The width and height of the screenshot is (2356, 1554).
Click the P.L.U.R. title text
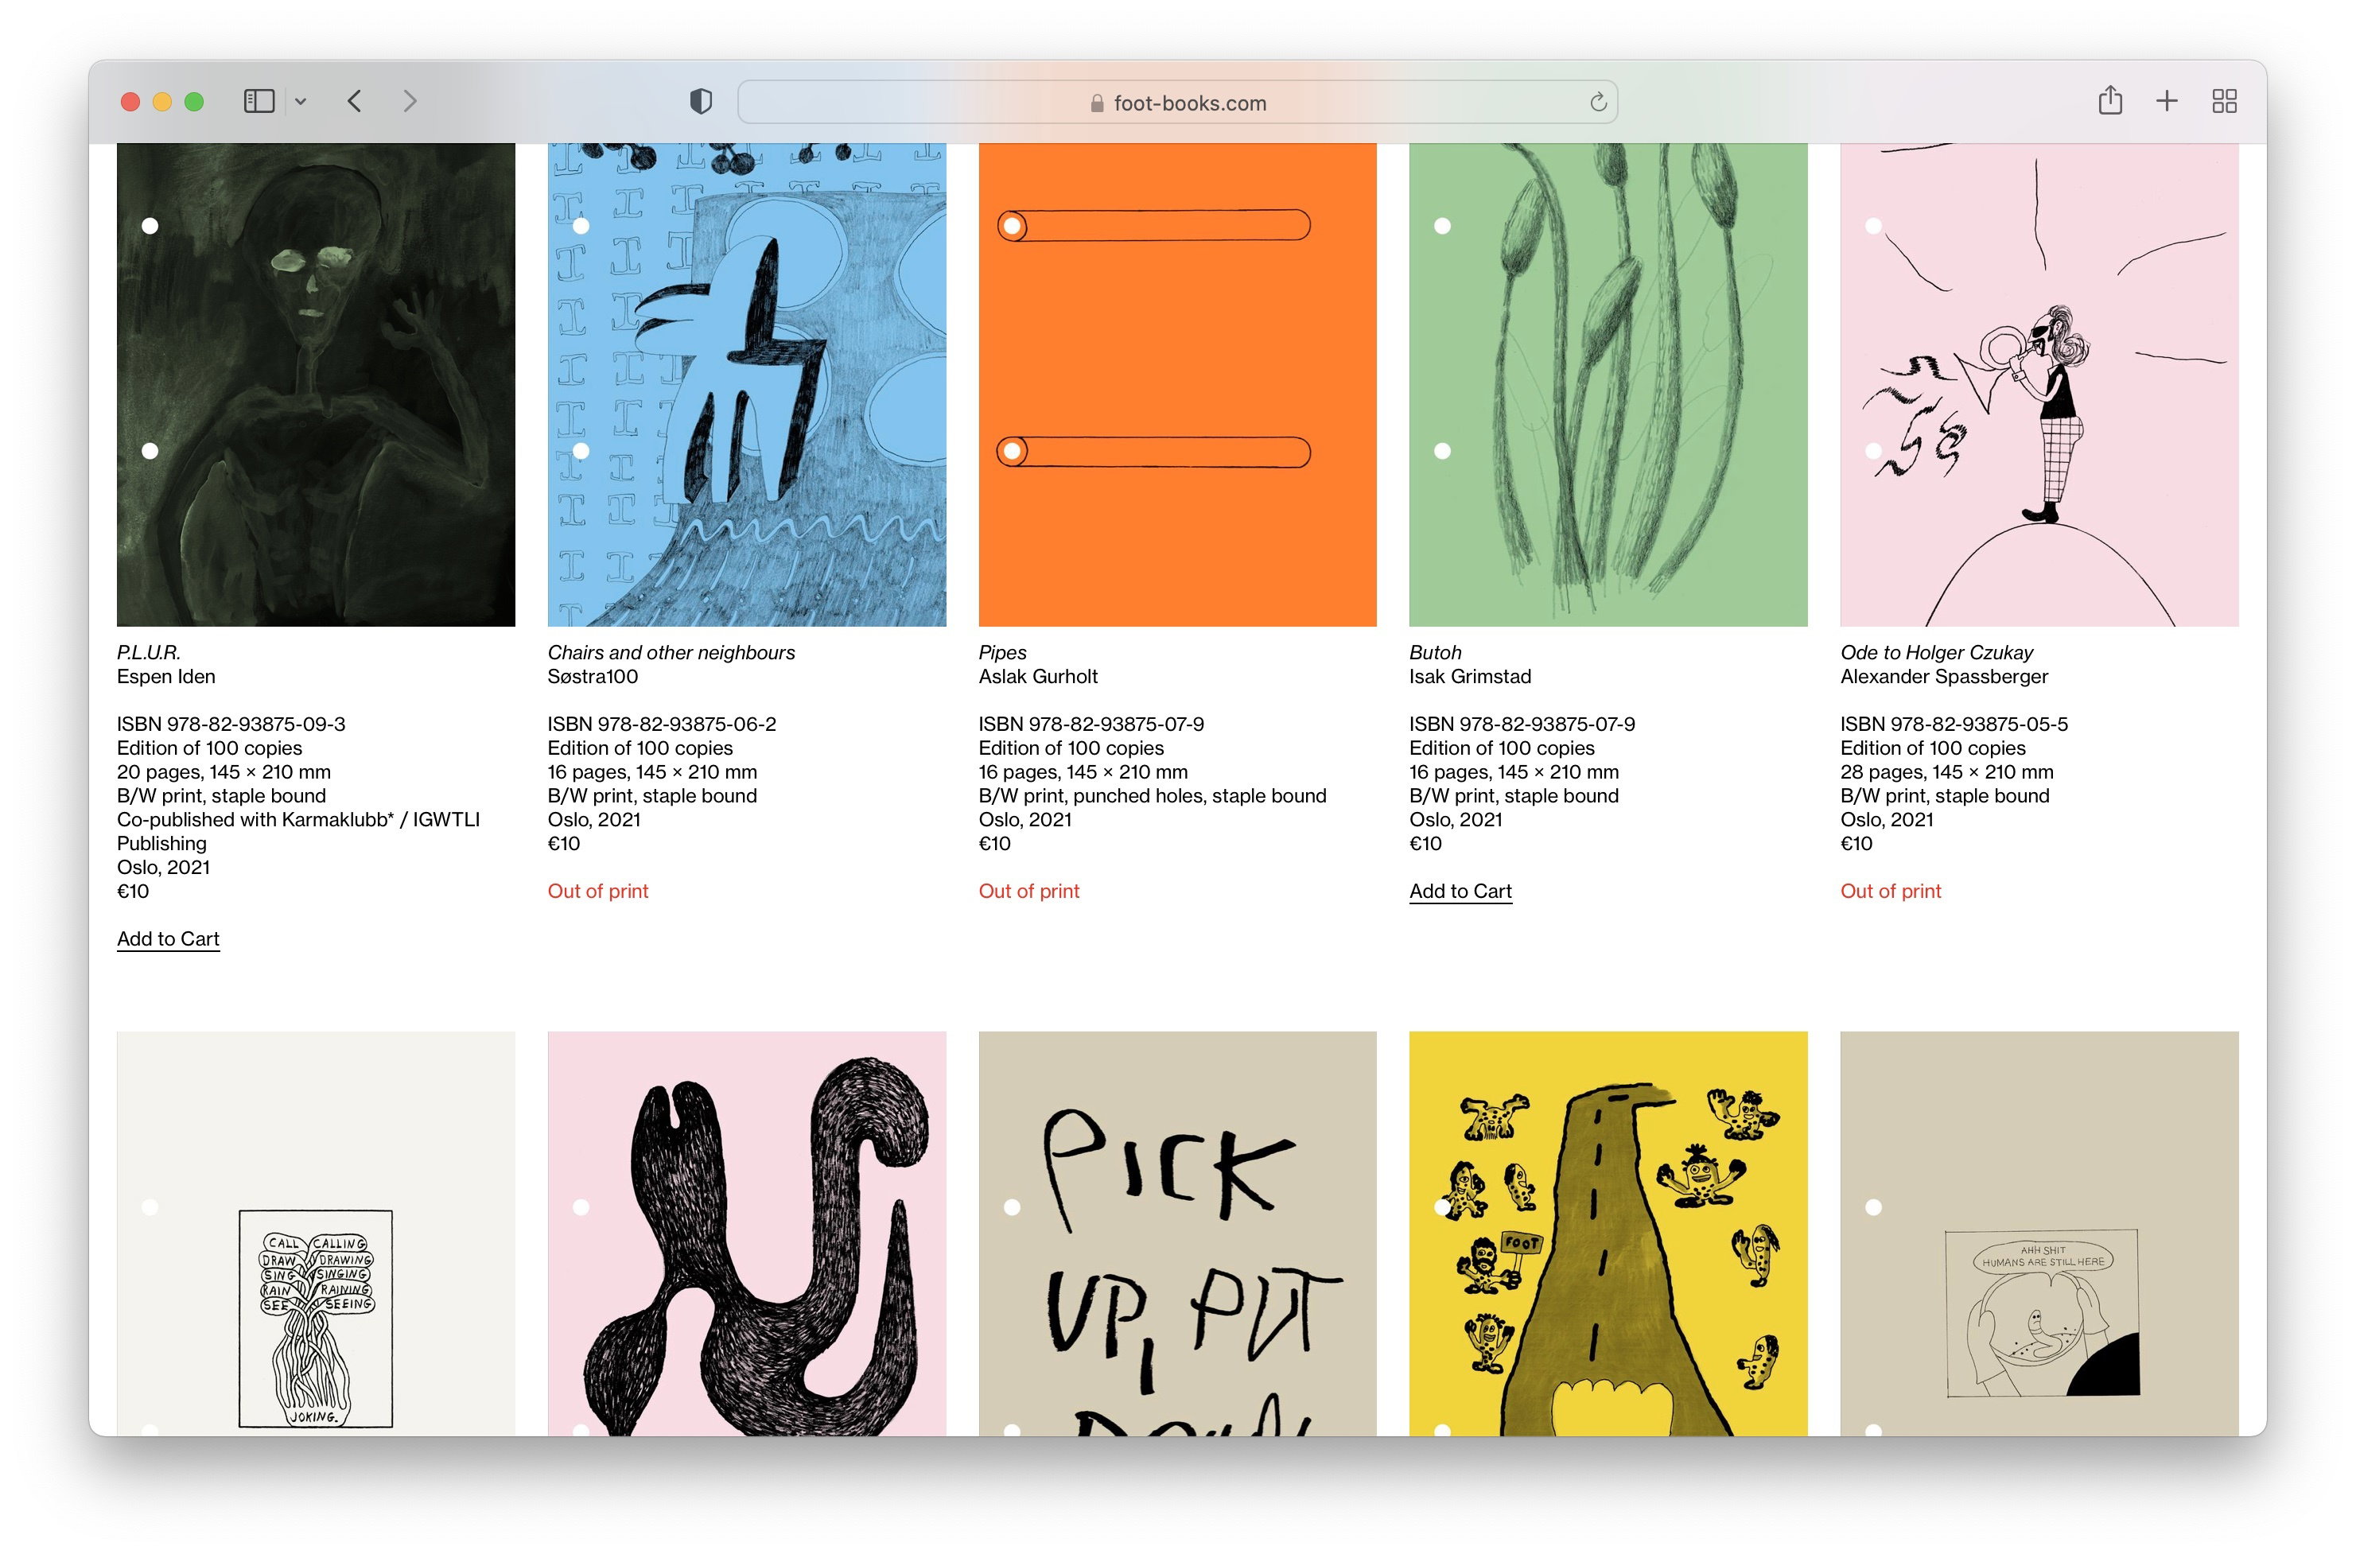(x=149, y=652)
